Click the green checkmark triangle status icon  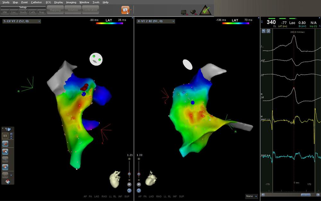pyautogui.click(x=205, y=10)
